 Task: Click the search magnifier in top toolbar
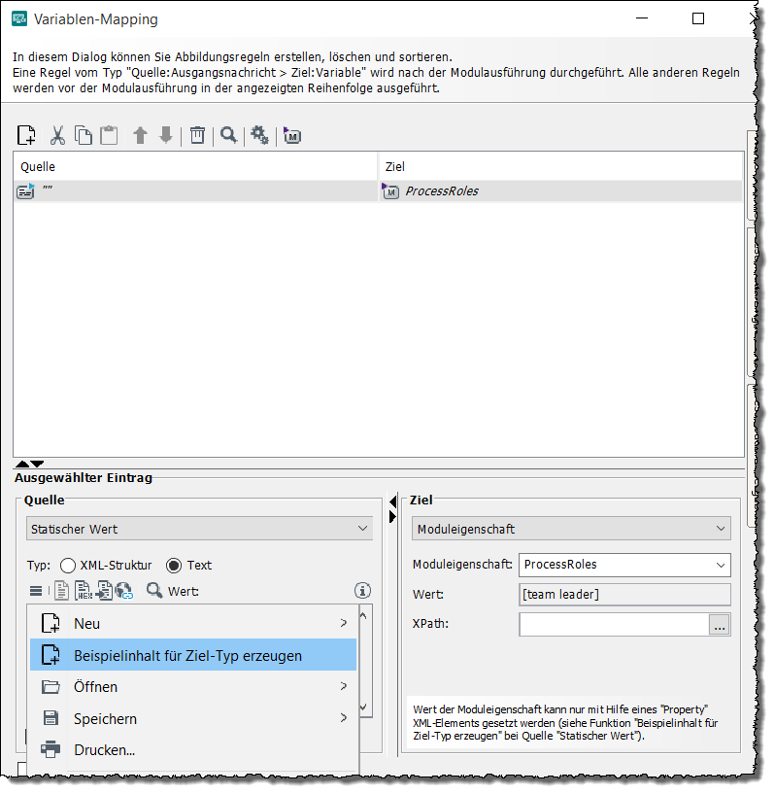pos(228,136)
